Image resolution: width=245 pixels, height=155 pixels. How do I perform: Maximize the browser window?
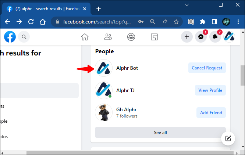click(x=221, y=5)
